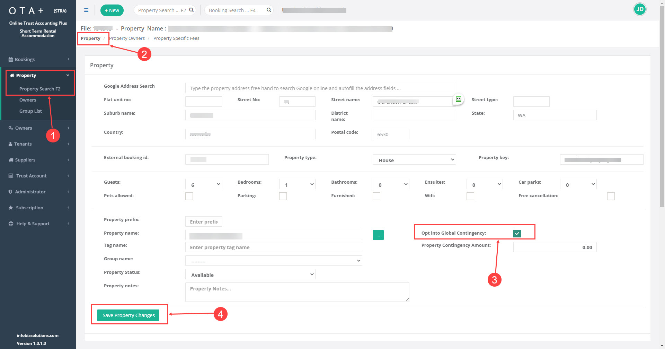Click the Booking Search magnifier icon
The image size is (665, 349).
tap(269, 10)
